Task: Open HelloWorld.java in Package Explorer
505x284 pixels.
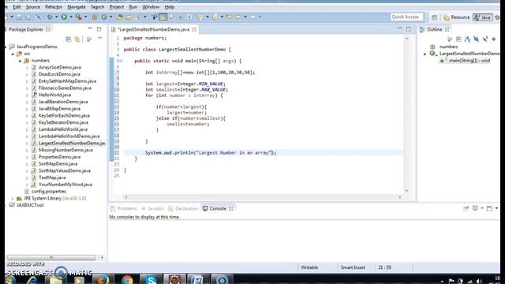Action: click(54, 95)
